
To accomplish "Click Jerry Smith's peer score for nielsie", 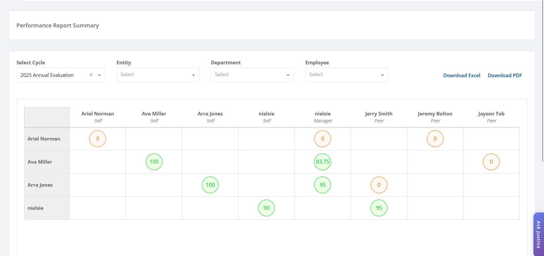I will (x=379, y=208).
